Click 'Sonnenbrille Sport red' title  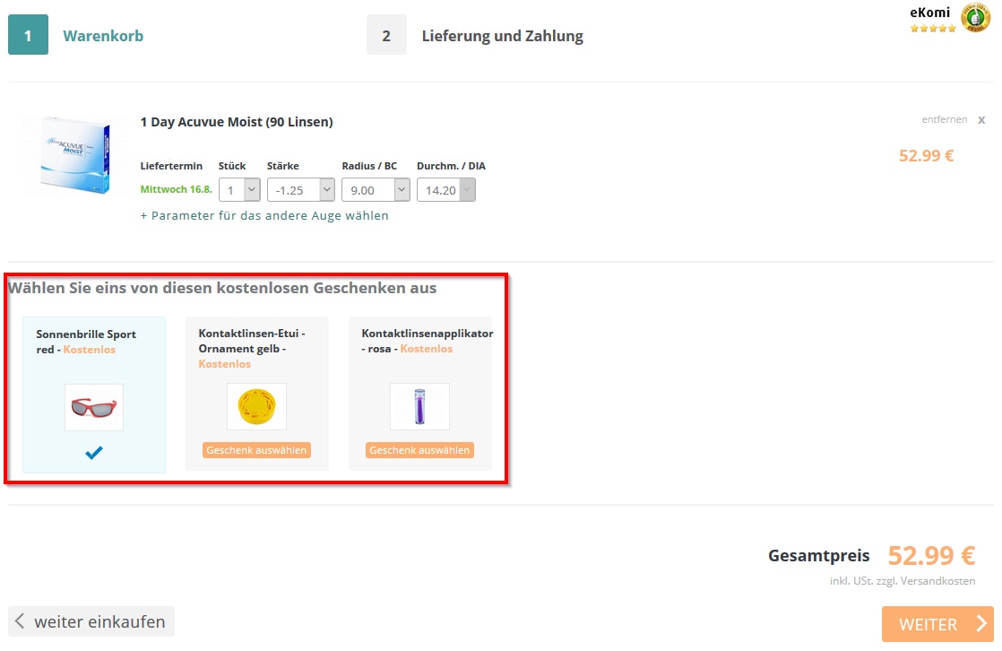point(86,341)
